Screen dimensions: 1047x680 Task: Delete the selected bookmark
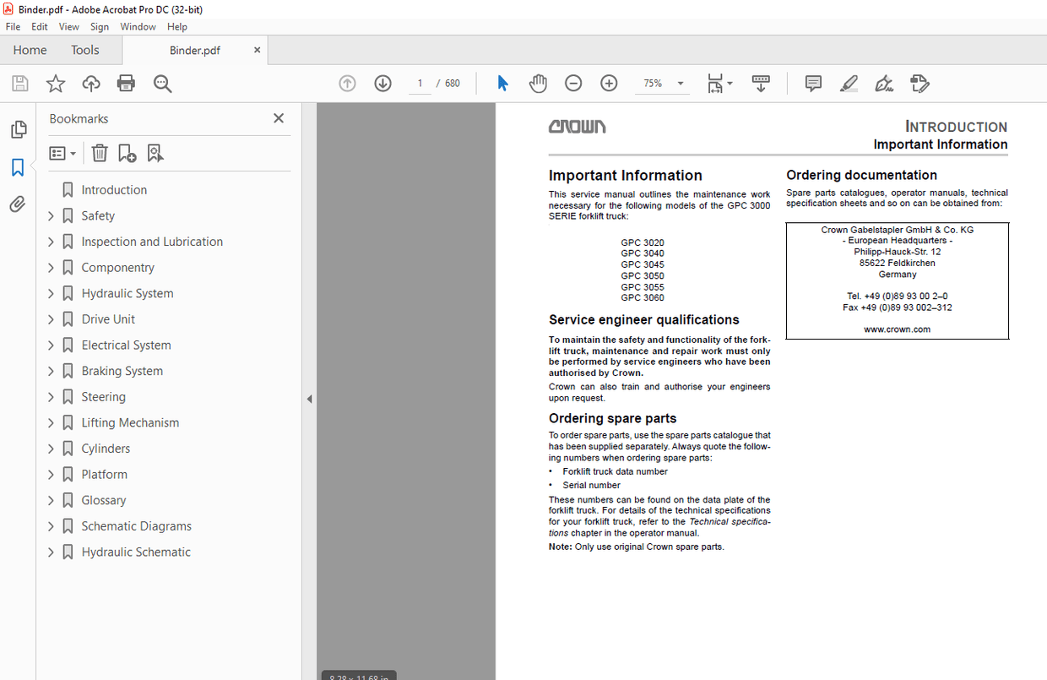[x=100, y=152]
